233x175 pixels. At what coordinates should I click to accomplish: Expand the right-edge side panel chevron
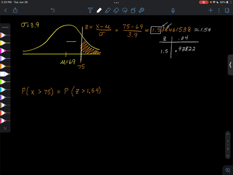[230, 65]
